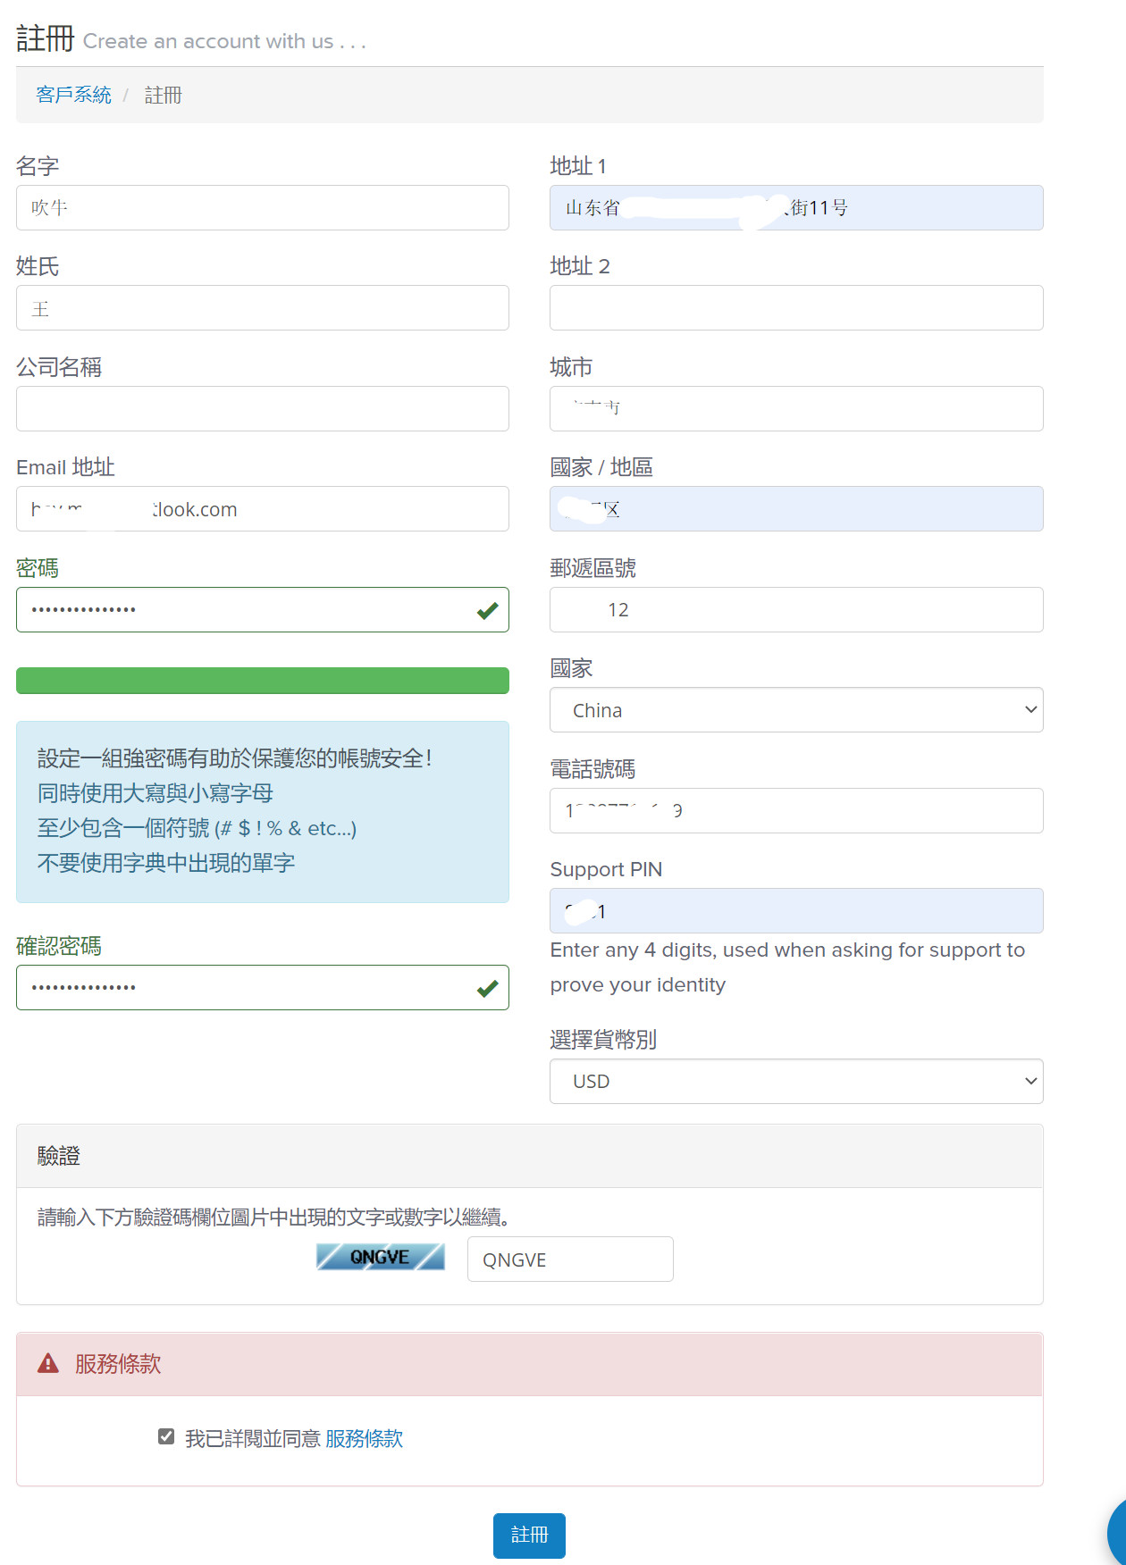
Task: Expand the 選擇貨幣別 USD dropdown
Action: (795, 1081)
